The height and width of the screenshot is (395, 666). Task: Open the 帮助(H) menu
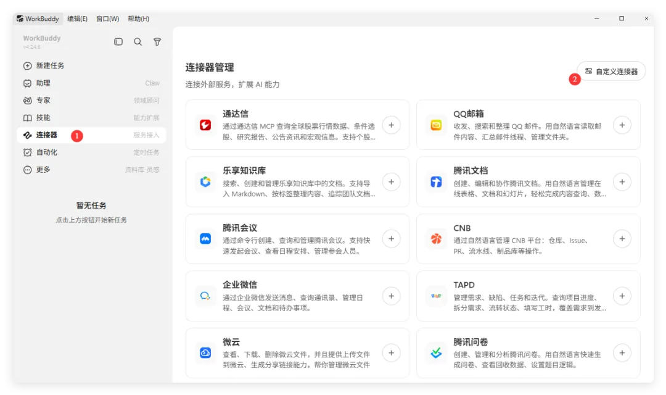(x=139, y=19)
